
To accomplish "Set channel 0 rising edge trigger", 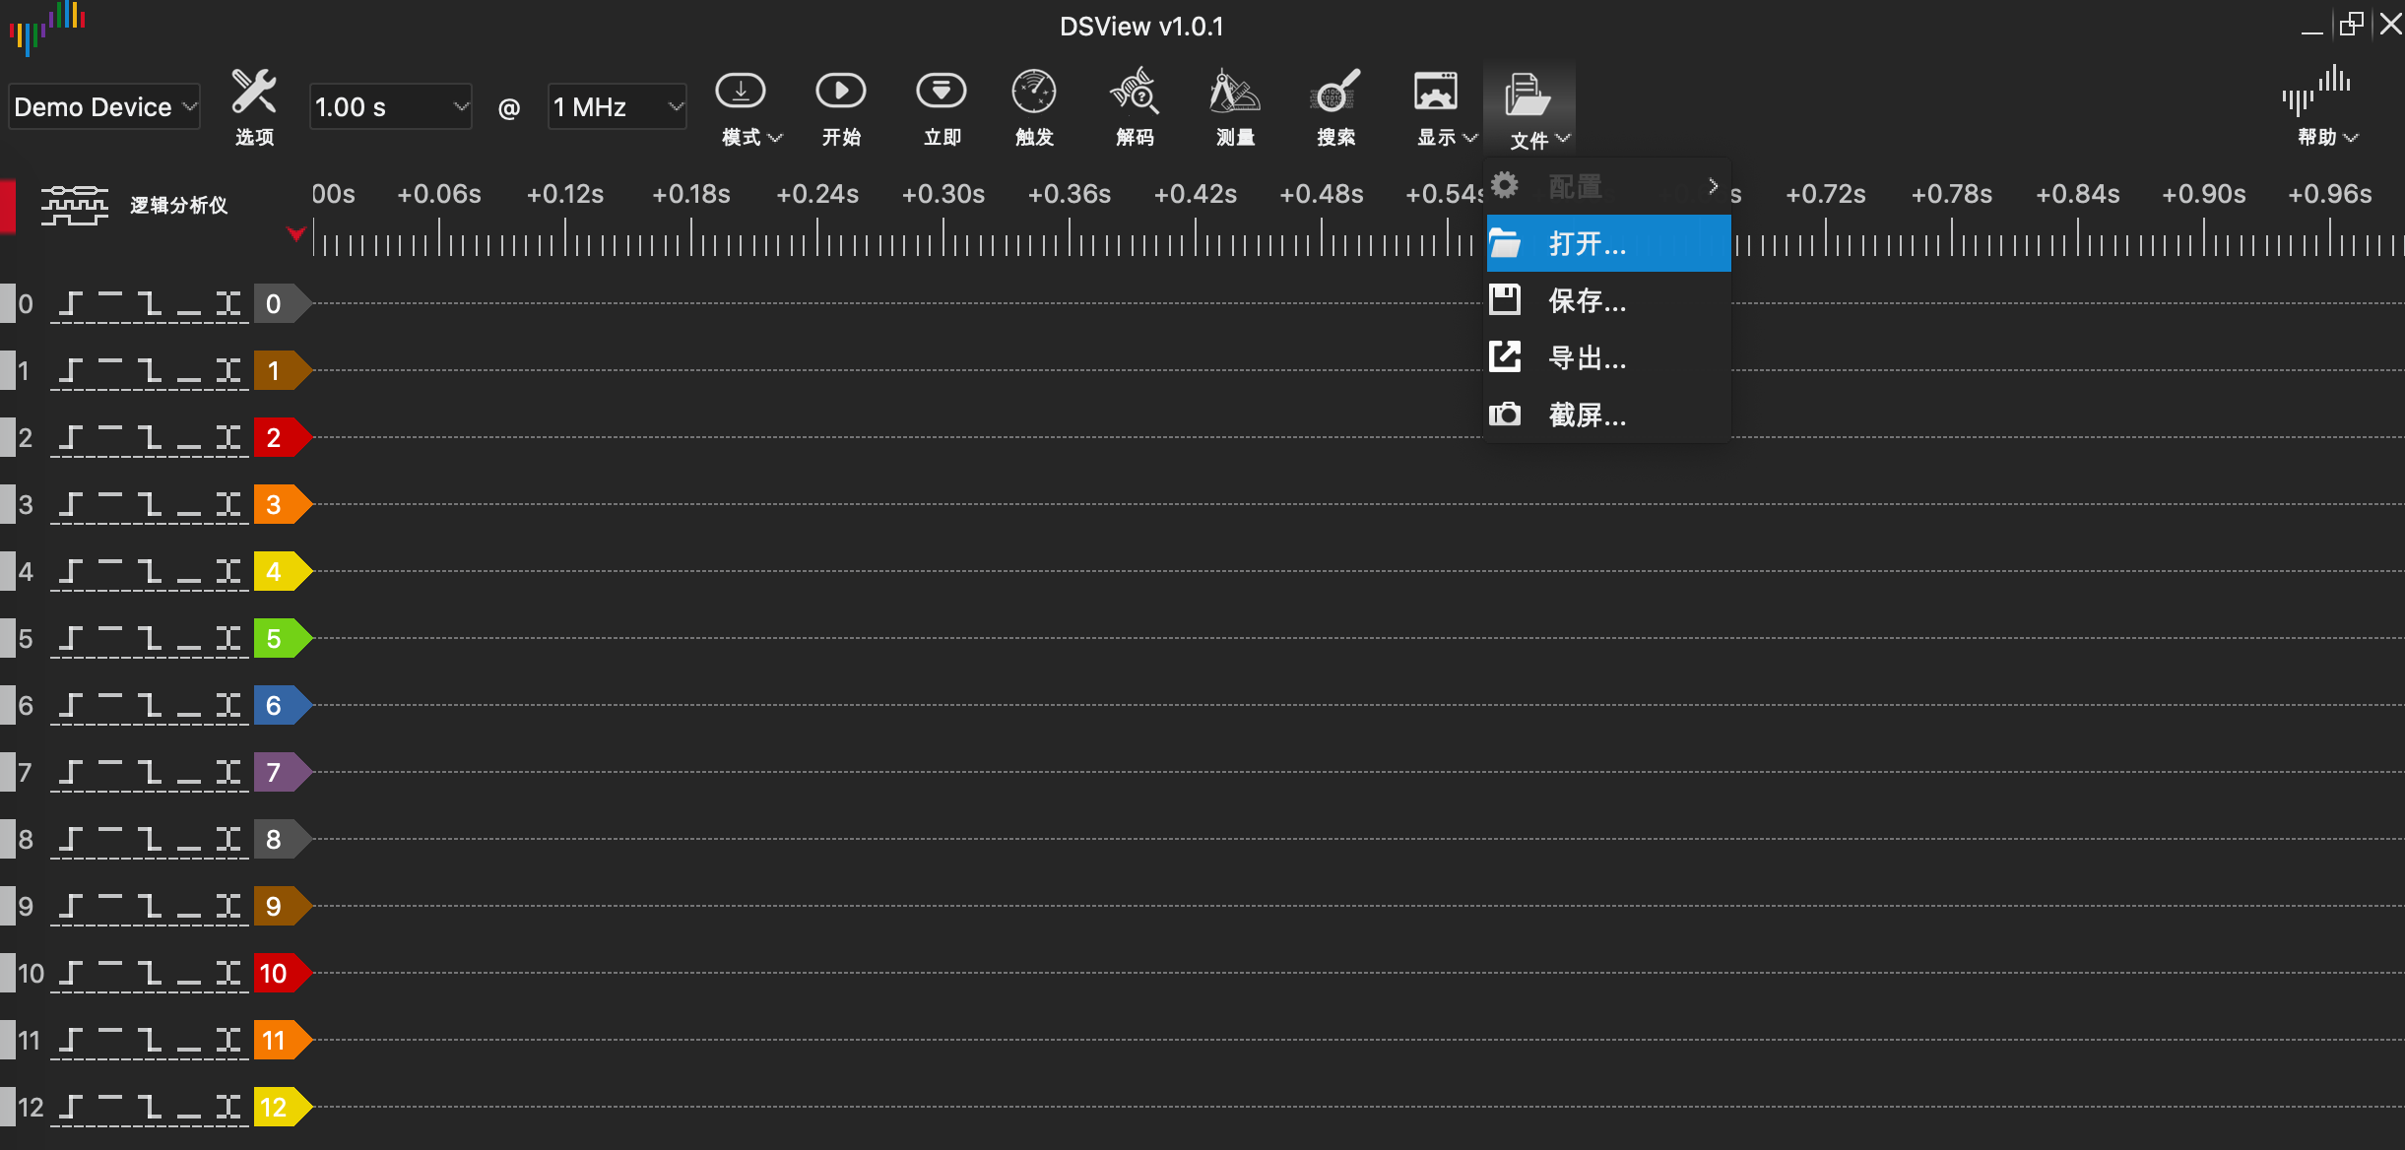I will coord(69,303).
